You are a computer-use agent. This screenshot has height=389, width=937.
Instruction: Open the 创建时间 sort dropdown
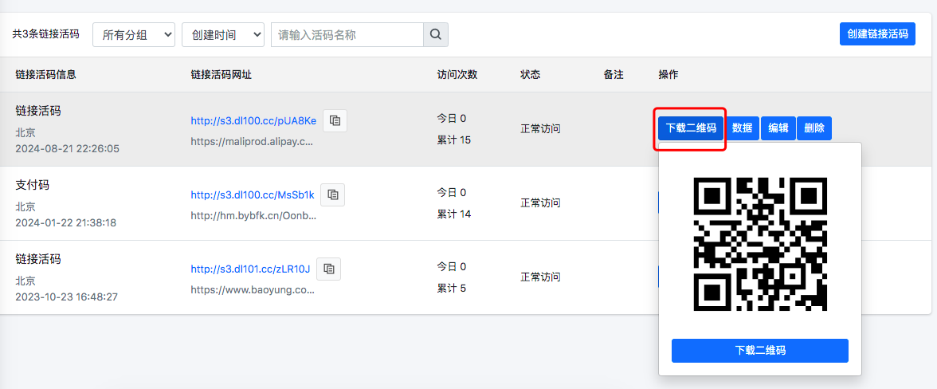(x=223, y=34)
